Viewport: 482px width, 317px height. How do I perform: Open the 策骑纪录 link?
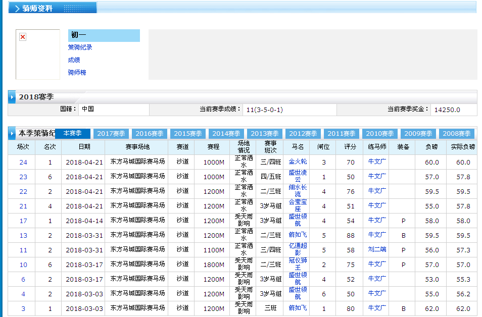[x=80, y=47]
